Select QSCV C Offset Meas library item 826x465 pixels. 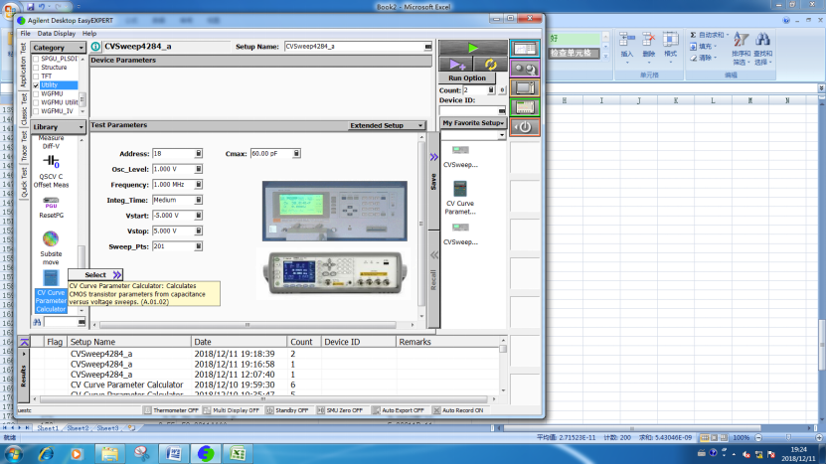point(51,171)
